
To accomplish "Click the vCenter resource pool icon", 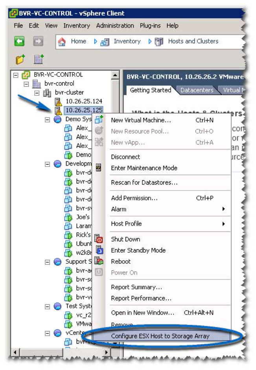I will click(57, 333).
